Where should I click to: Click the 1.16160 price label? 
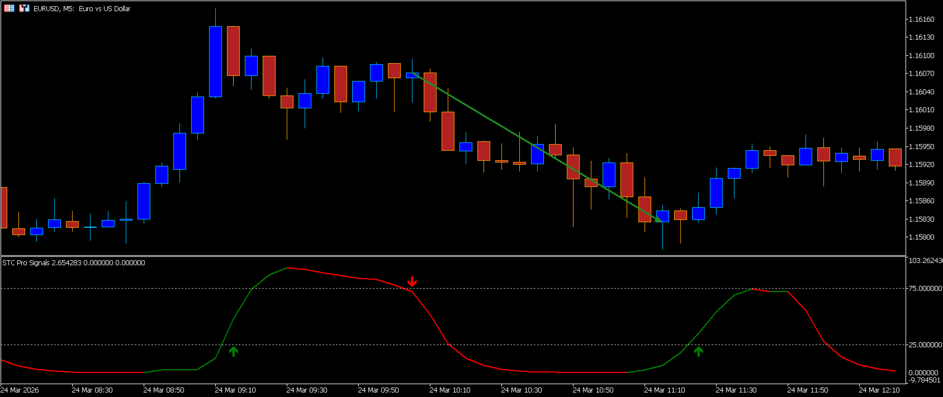tap(921, 20)
